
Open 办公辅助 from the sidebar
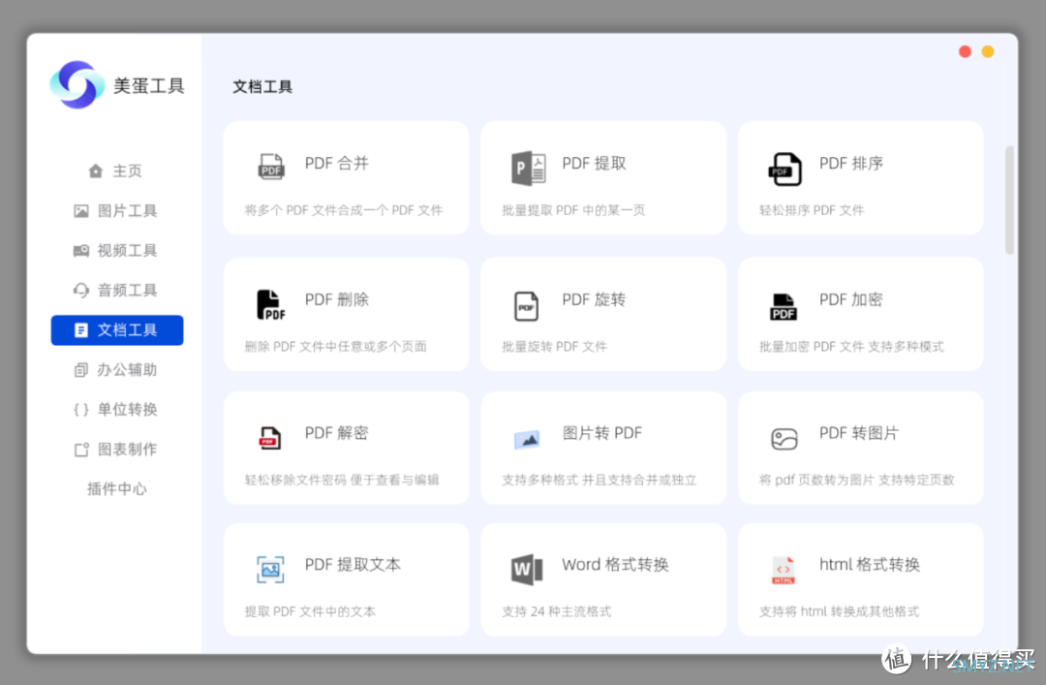pyautogui.click(x=116, y=369)
